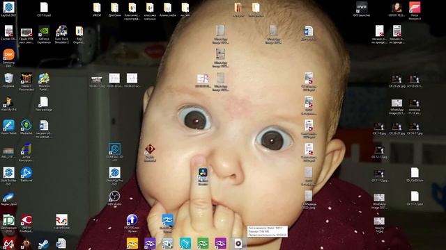This screenshot has width=446, height=250.
Task: Select the SketchUp Pro 2021 icon
Action: tap(114, 173)
